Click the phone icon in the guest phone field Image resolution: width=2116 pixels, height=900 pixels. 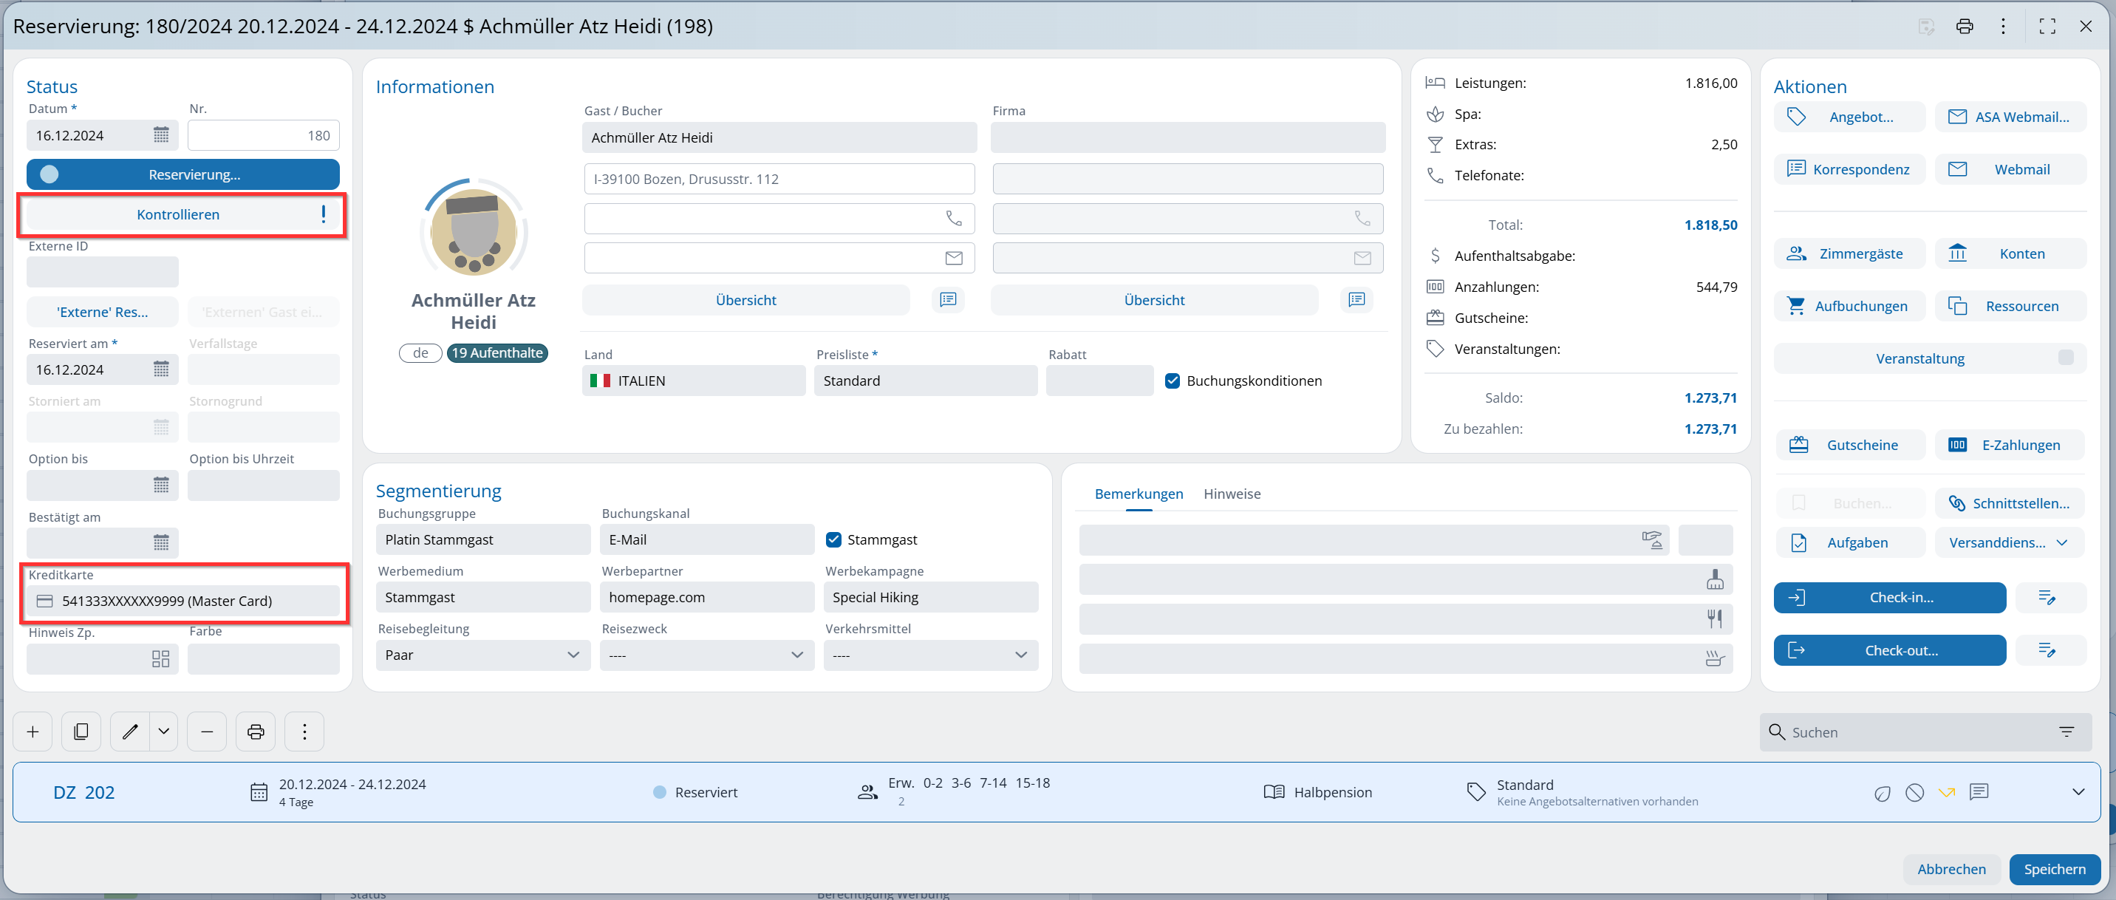pyautogui.click(x=954, y=219)
